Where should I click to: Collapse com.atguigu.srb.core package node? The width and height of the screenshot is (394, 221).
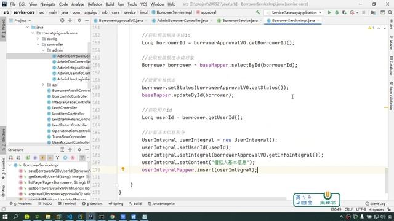[33, 33]
